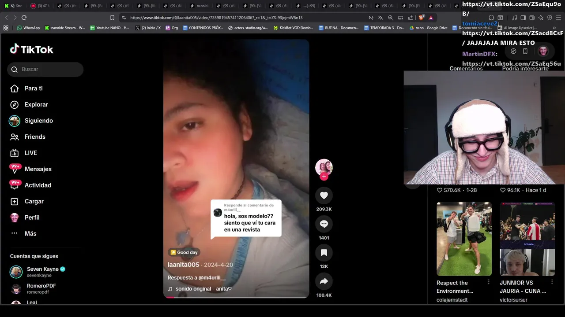Share the video with the arrow icon
This screenshot has width=565, height=317.
pyautogui.click(x=324, y=281)
